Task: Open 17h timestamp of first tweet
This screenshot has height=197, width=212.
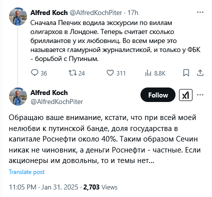Action: 133,12
